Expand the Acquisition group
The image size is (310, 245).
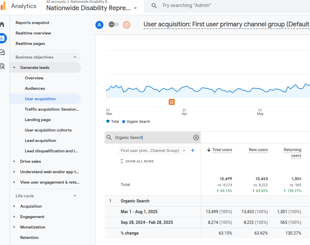click(x=14, y=206)
